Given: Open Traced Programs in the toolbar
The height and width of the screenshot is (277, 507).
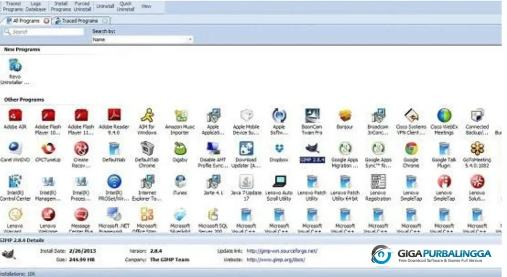Looking at the screenshot, I should coord(13,6).
